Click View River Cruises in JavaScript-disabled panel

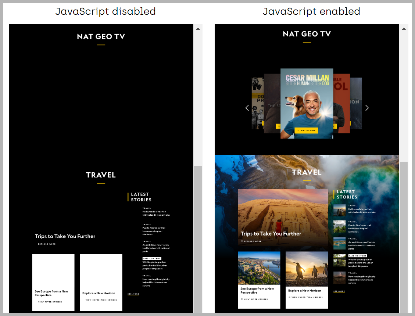[x=50, y=302]
